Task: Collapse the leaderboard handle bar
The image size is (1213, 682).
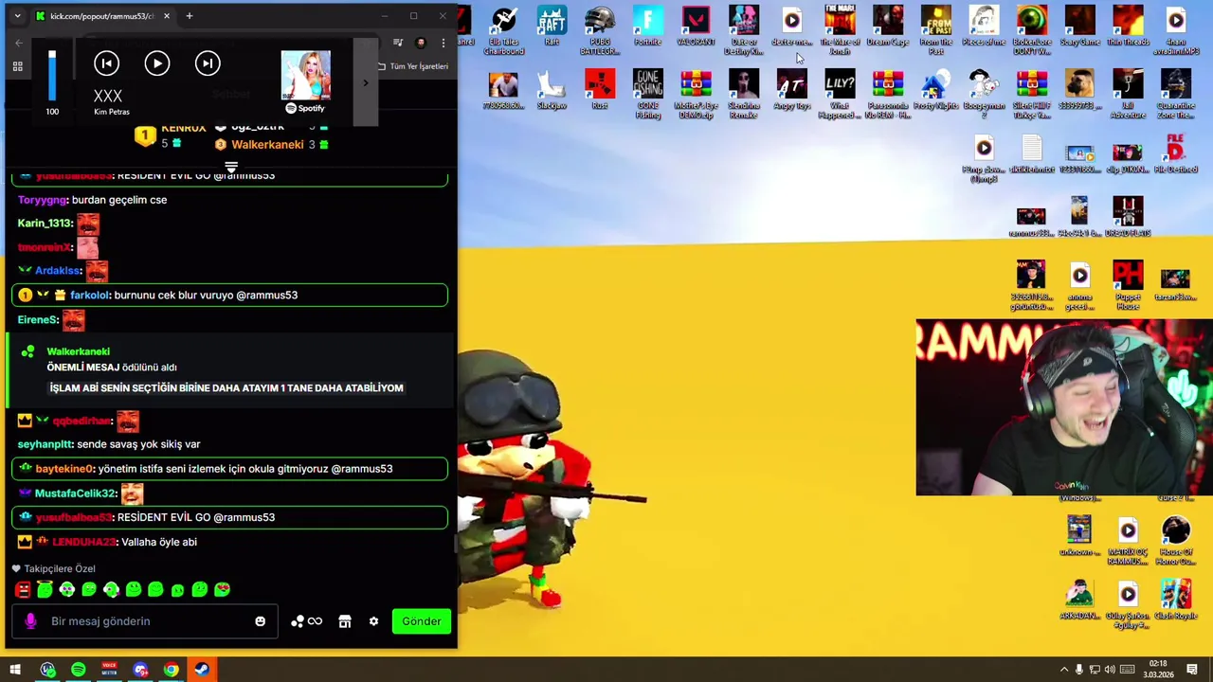Action: [230, 168]
